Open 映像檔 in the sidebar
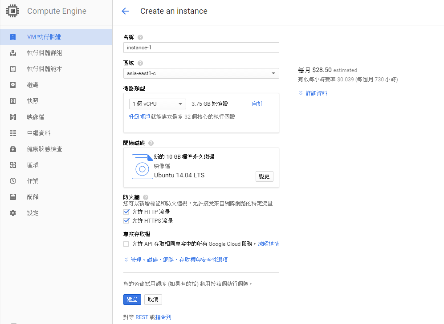Screen dimensions: 444x324 pos(56,117)
